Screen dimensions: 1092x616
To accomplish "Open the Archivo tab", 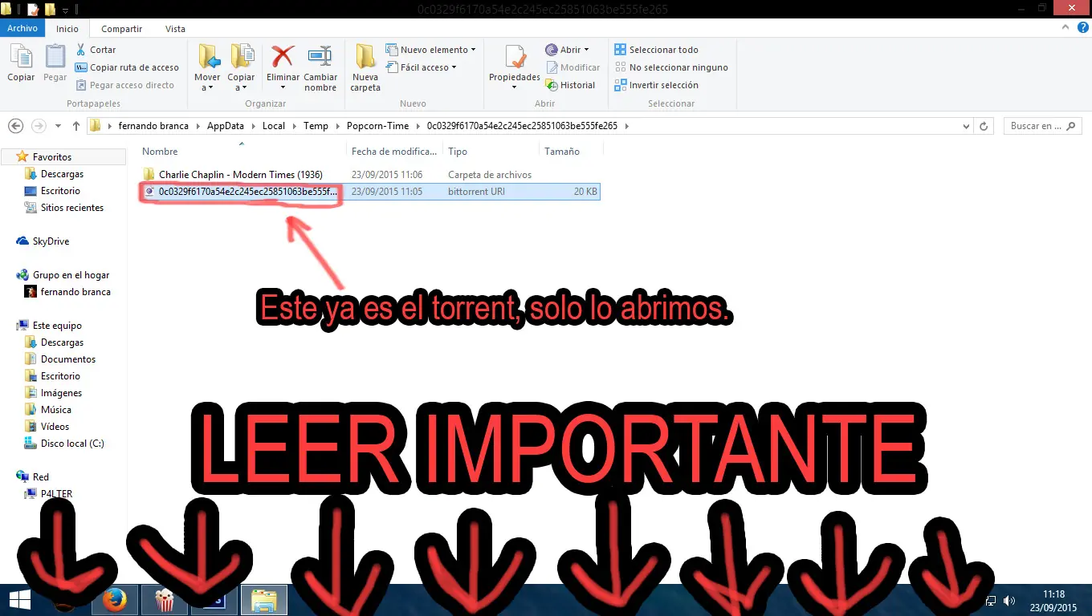I will (x=22, y=28).
